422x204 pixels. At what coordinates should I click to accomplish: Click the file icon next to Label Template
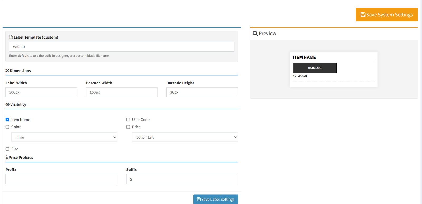11,37
